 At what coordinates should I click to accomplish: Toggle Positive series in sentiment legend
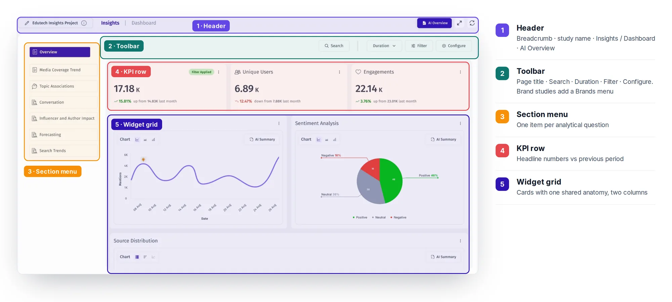point(360,217)
